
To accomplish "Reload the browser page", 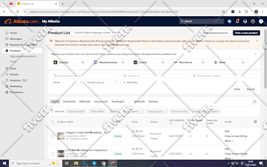I will point(17,12).
